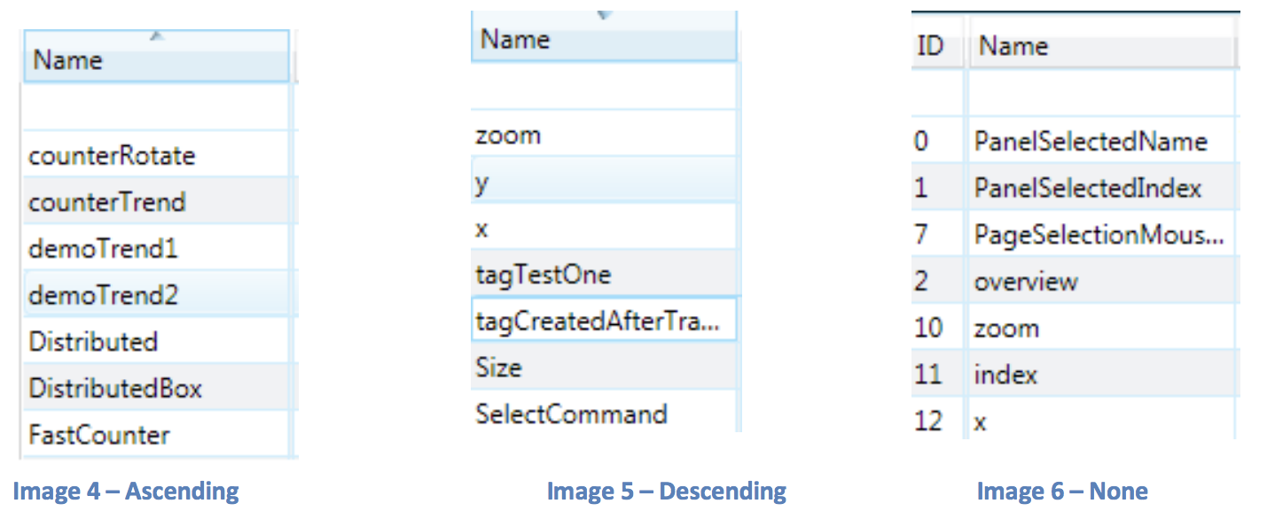This screenshot has height=519, width=1275.
Task: Click the Name header in the ID table
Action: [x=1013, y=47]
